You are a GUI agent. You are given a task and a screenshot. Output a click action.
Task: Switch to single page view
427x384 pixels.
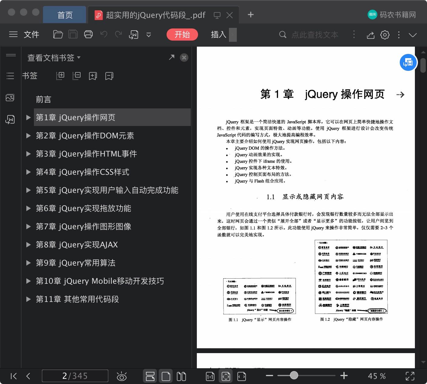click(x=166, y=376)
